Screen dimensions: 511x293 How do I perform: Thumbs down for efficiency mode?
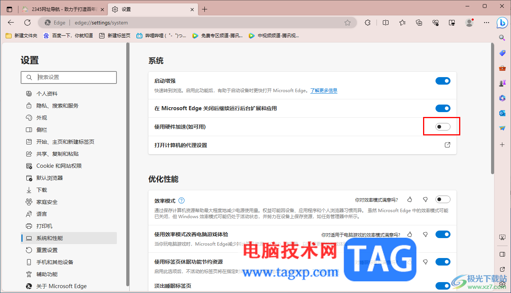click(x=425, y=199)
